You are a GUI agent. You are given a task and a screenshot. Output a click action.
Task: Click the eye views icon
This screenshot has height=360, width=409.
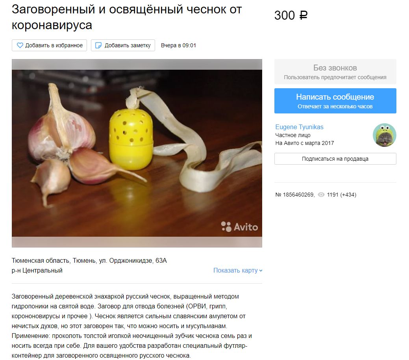click(x=321, y=195)
